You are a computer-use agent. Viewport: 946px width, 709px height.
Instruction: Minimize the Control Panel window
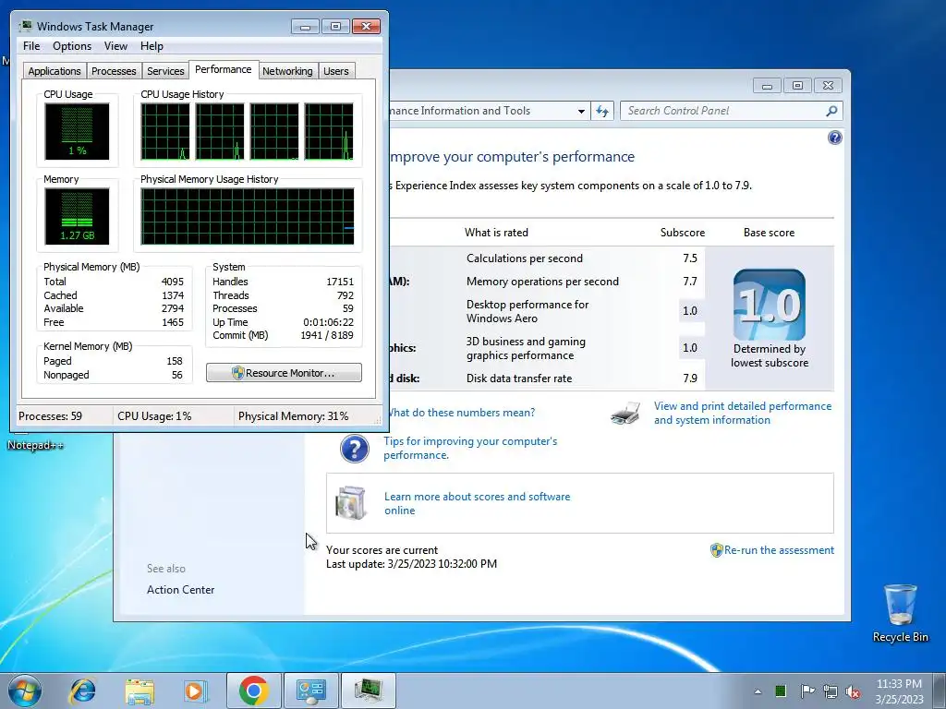click(x=767, y=86)
